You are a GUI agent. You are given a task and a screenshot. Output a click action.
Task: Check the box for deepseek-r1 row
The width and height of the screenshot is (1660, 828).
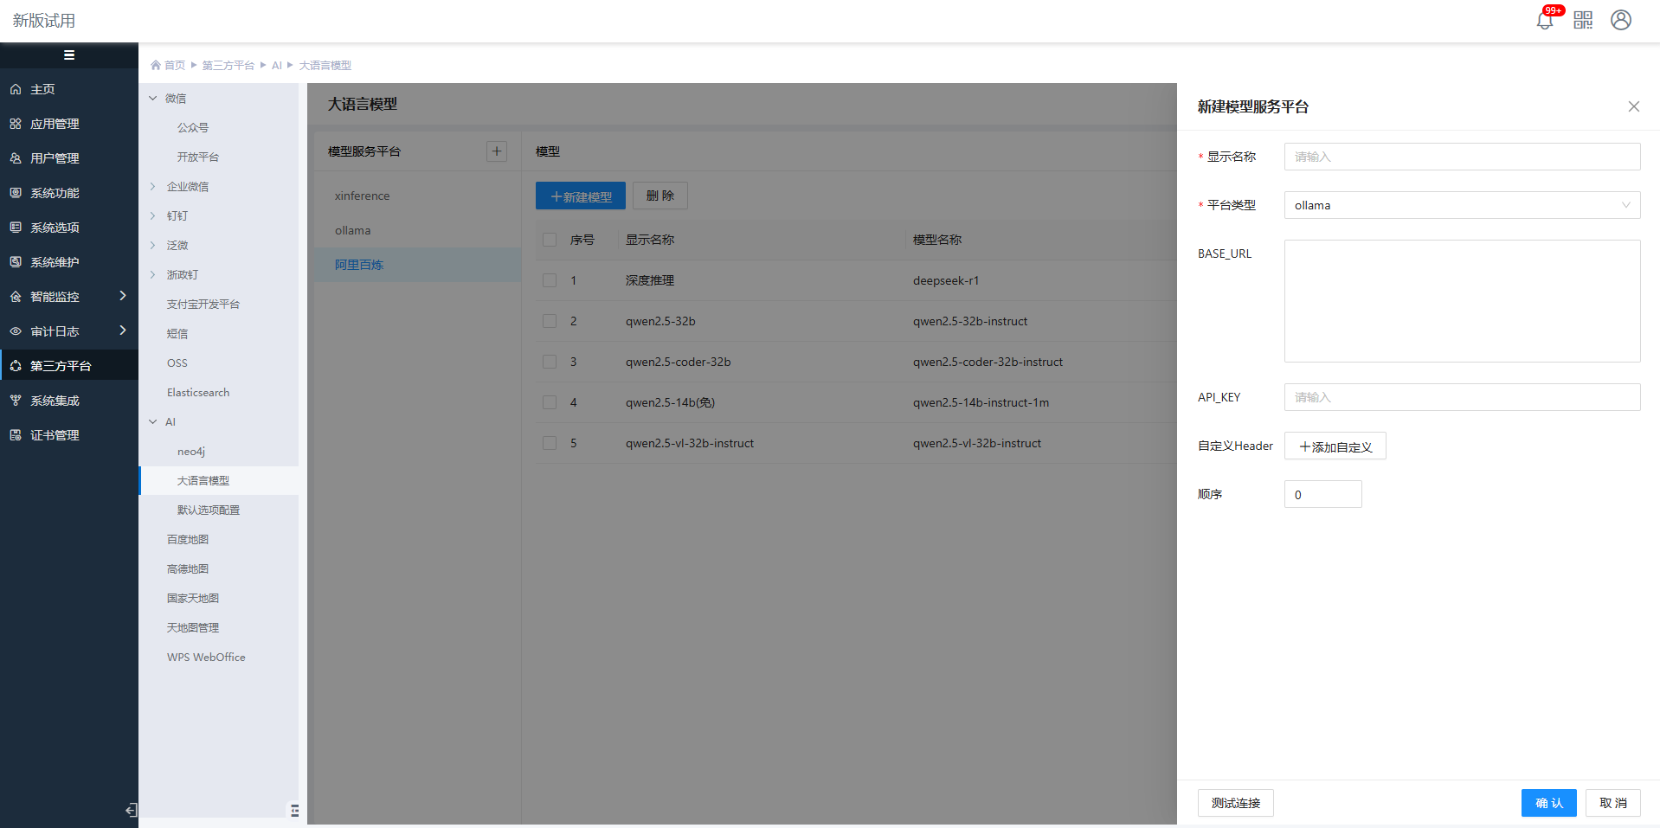[550, 280]
